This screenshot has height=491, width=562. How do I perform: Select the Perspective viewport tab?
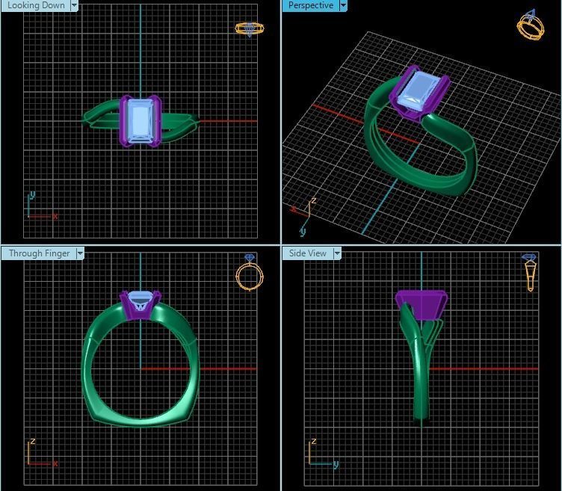pyautogui.click(x=310, y=5)
